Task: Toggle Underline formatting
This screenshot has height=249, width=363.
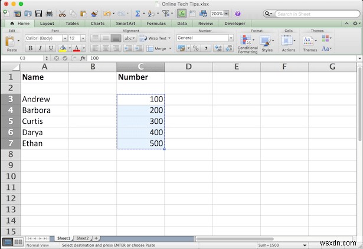Action: click(51, 48)
